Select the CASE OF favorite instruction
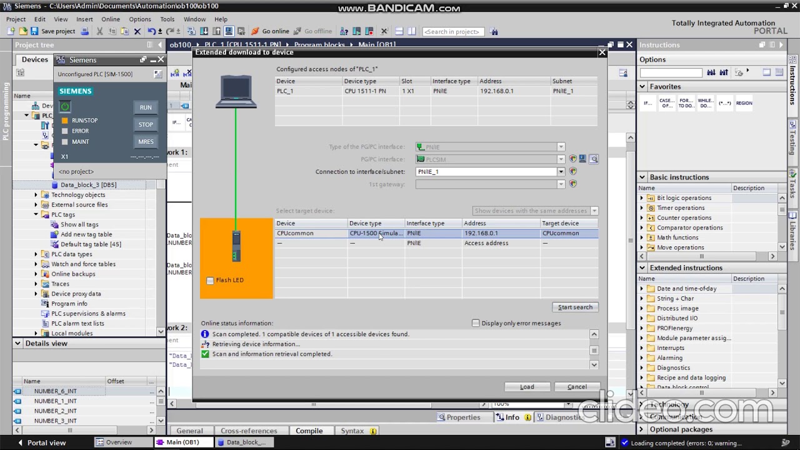The width and height of the screenshot is (800, 450). 667,103
